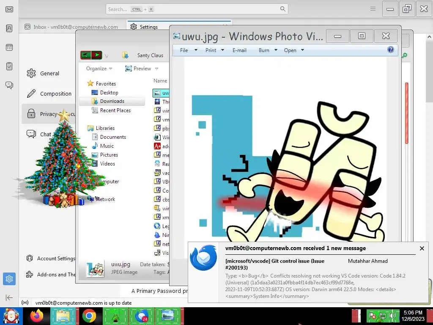Open recent locations dropdown in Explorer
The height and width of the screenshot is (325, 433).
click(107, 56)
